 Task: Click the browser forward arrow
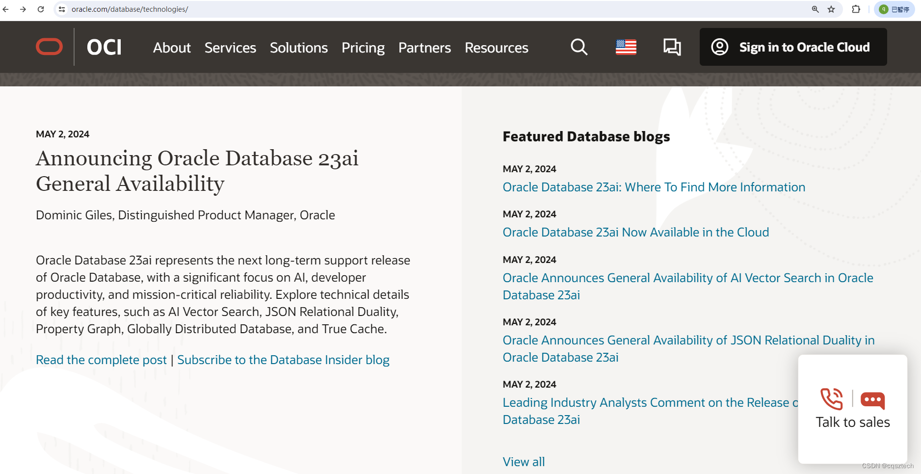pyautogui.click(x=23, y=9)
